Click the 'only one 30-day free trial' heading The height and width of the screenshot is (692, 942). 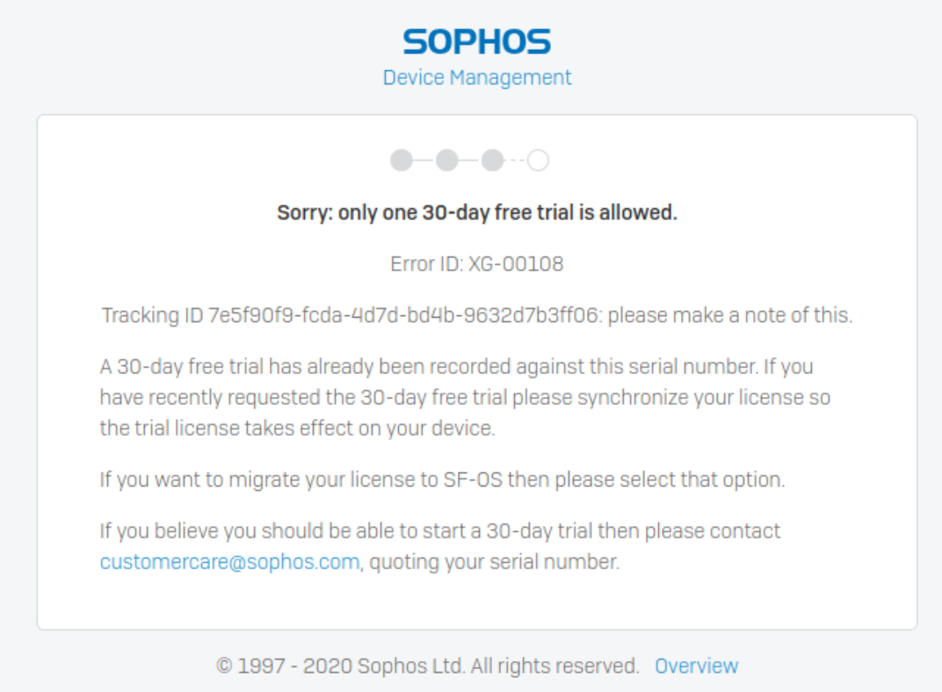click(x=477, y=213)
